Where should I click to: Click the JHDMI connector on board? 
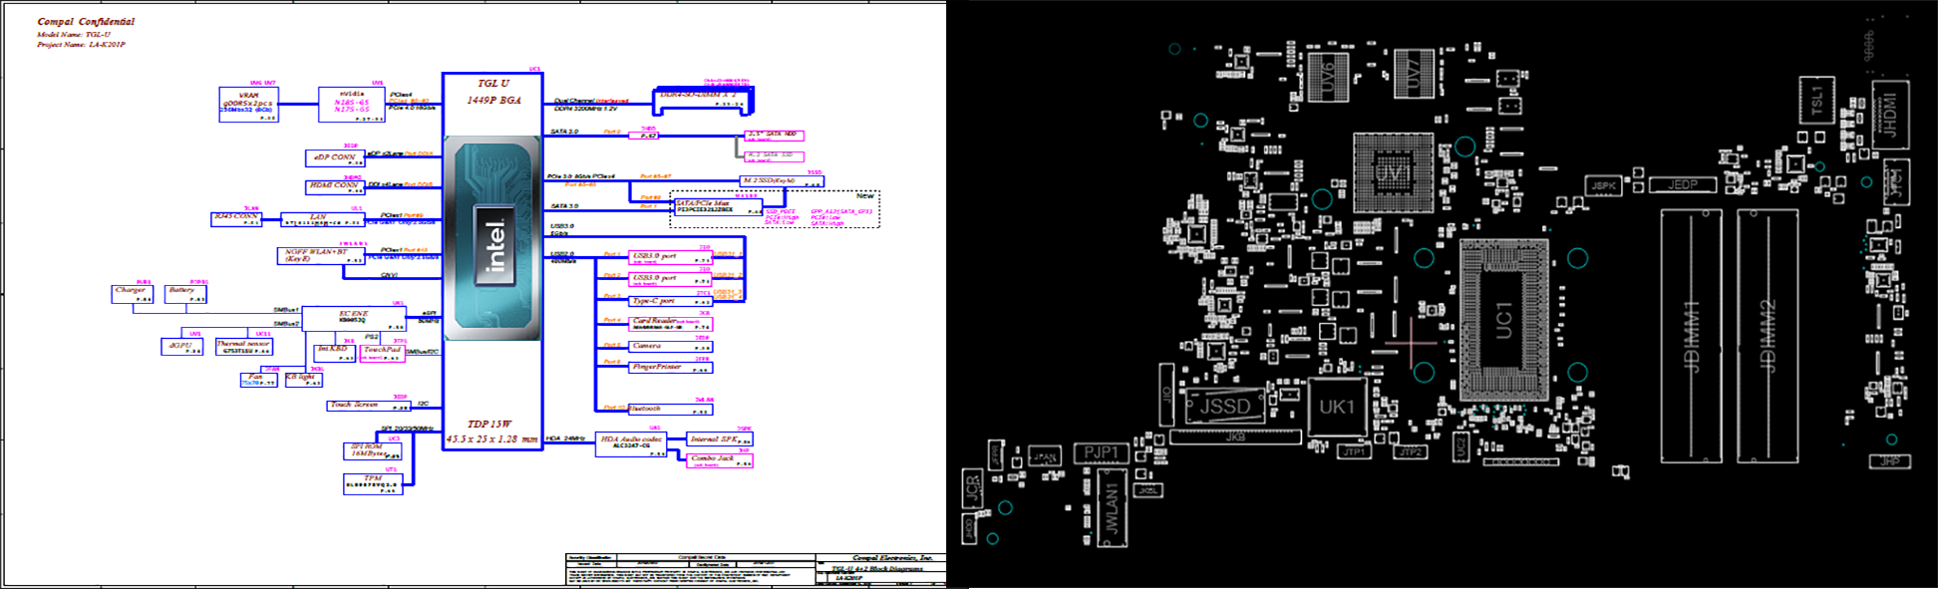pos(1889,115)
